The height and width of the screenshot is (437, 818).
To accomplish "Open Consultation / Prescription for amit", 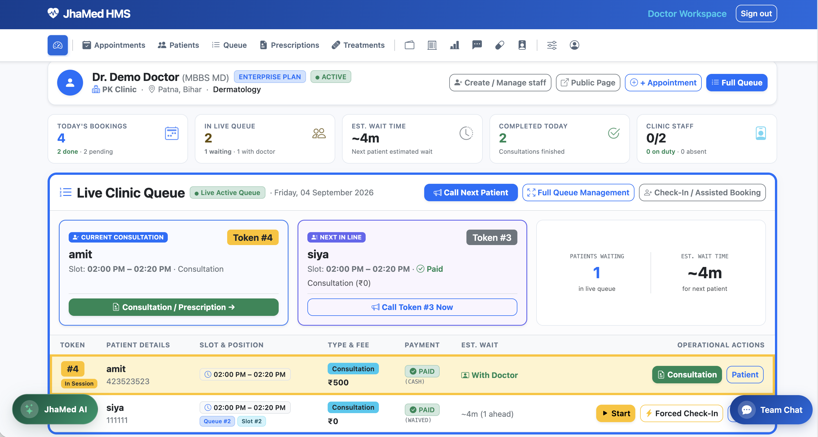I will pos(173,307).
